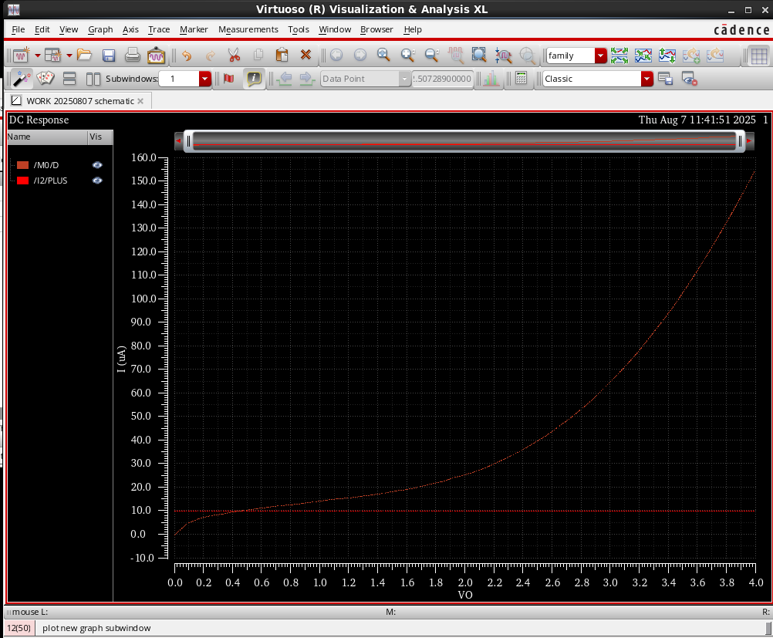Place a marker with the red flag icon
The image size is (773, 638).
229,79
